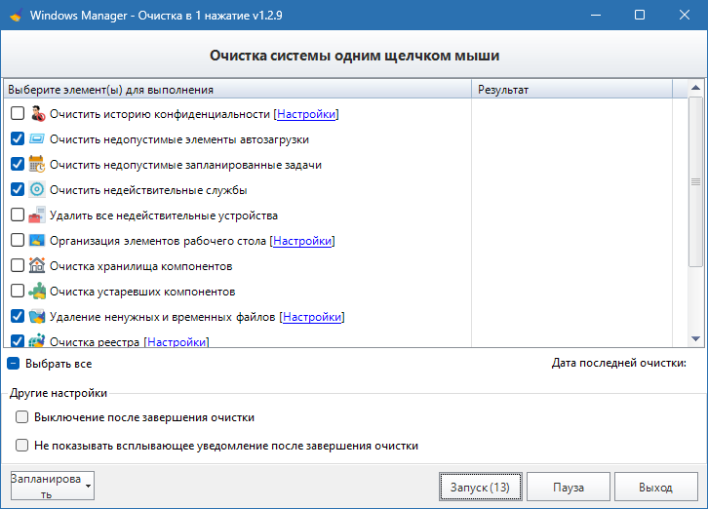Viewport: 708px width, 509px height.
Task: Uncheck 'Очистить недопустимые запланированные задачи'
Action: (x=18, y=164)
